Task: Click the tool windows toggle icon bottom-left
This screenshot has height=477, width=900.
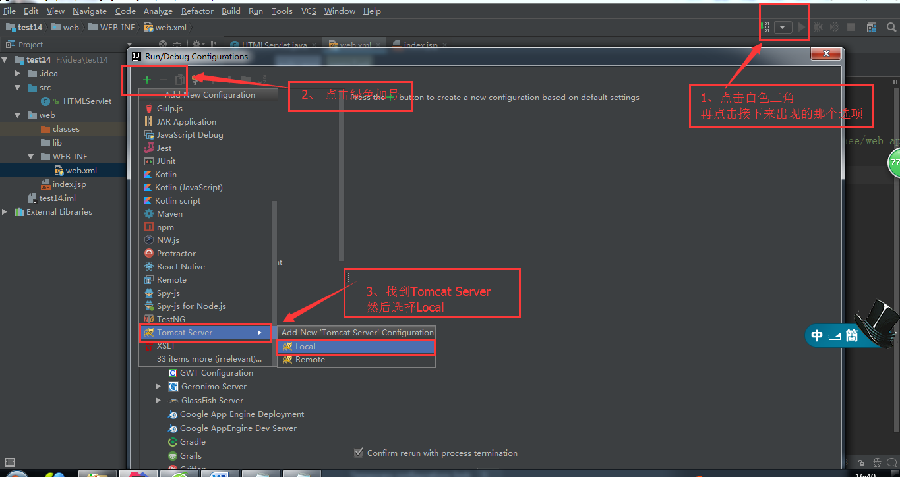Action: (9, 463)
